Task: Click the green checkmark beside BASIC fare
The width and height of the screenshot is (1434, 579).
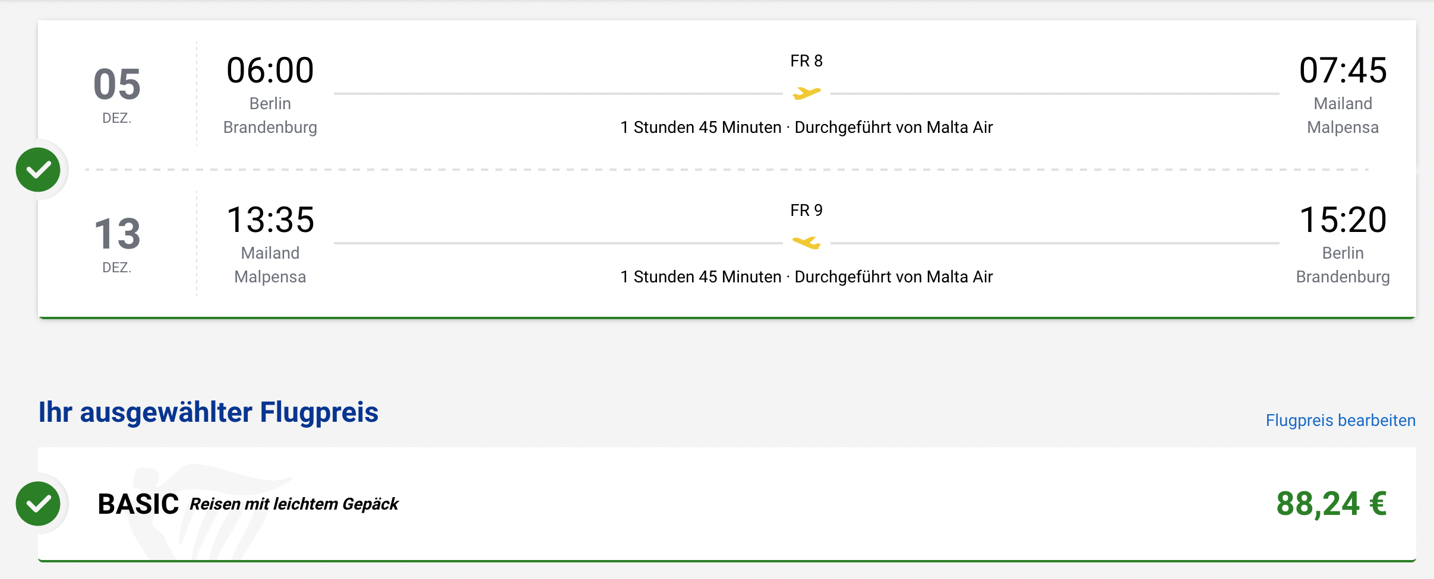Action: pyautogui.click(x=38, y=504)
